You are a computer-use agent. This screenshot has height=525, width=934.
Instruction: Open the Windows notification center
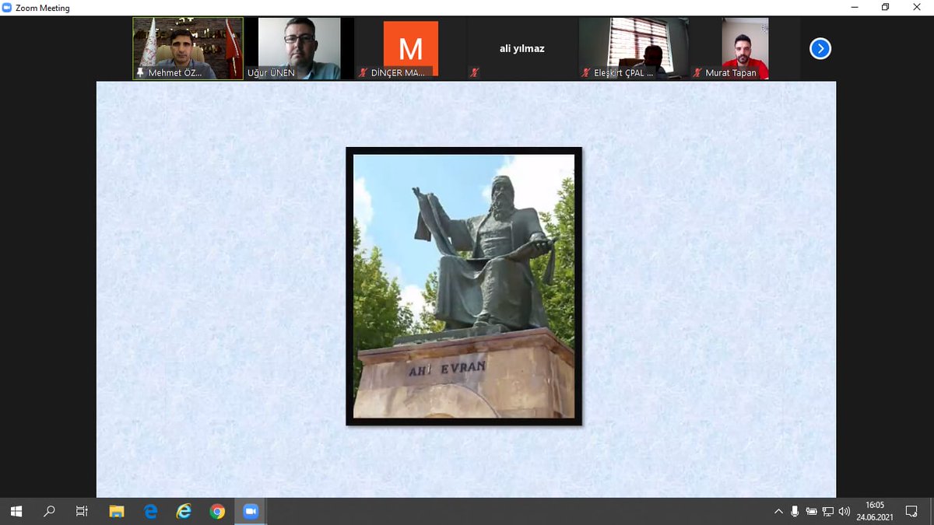tap(912, 511)
